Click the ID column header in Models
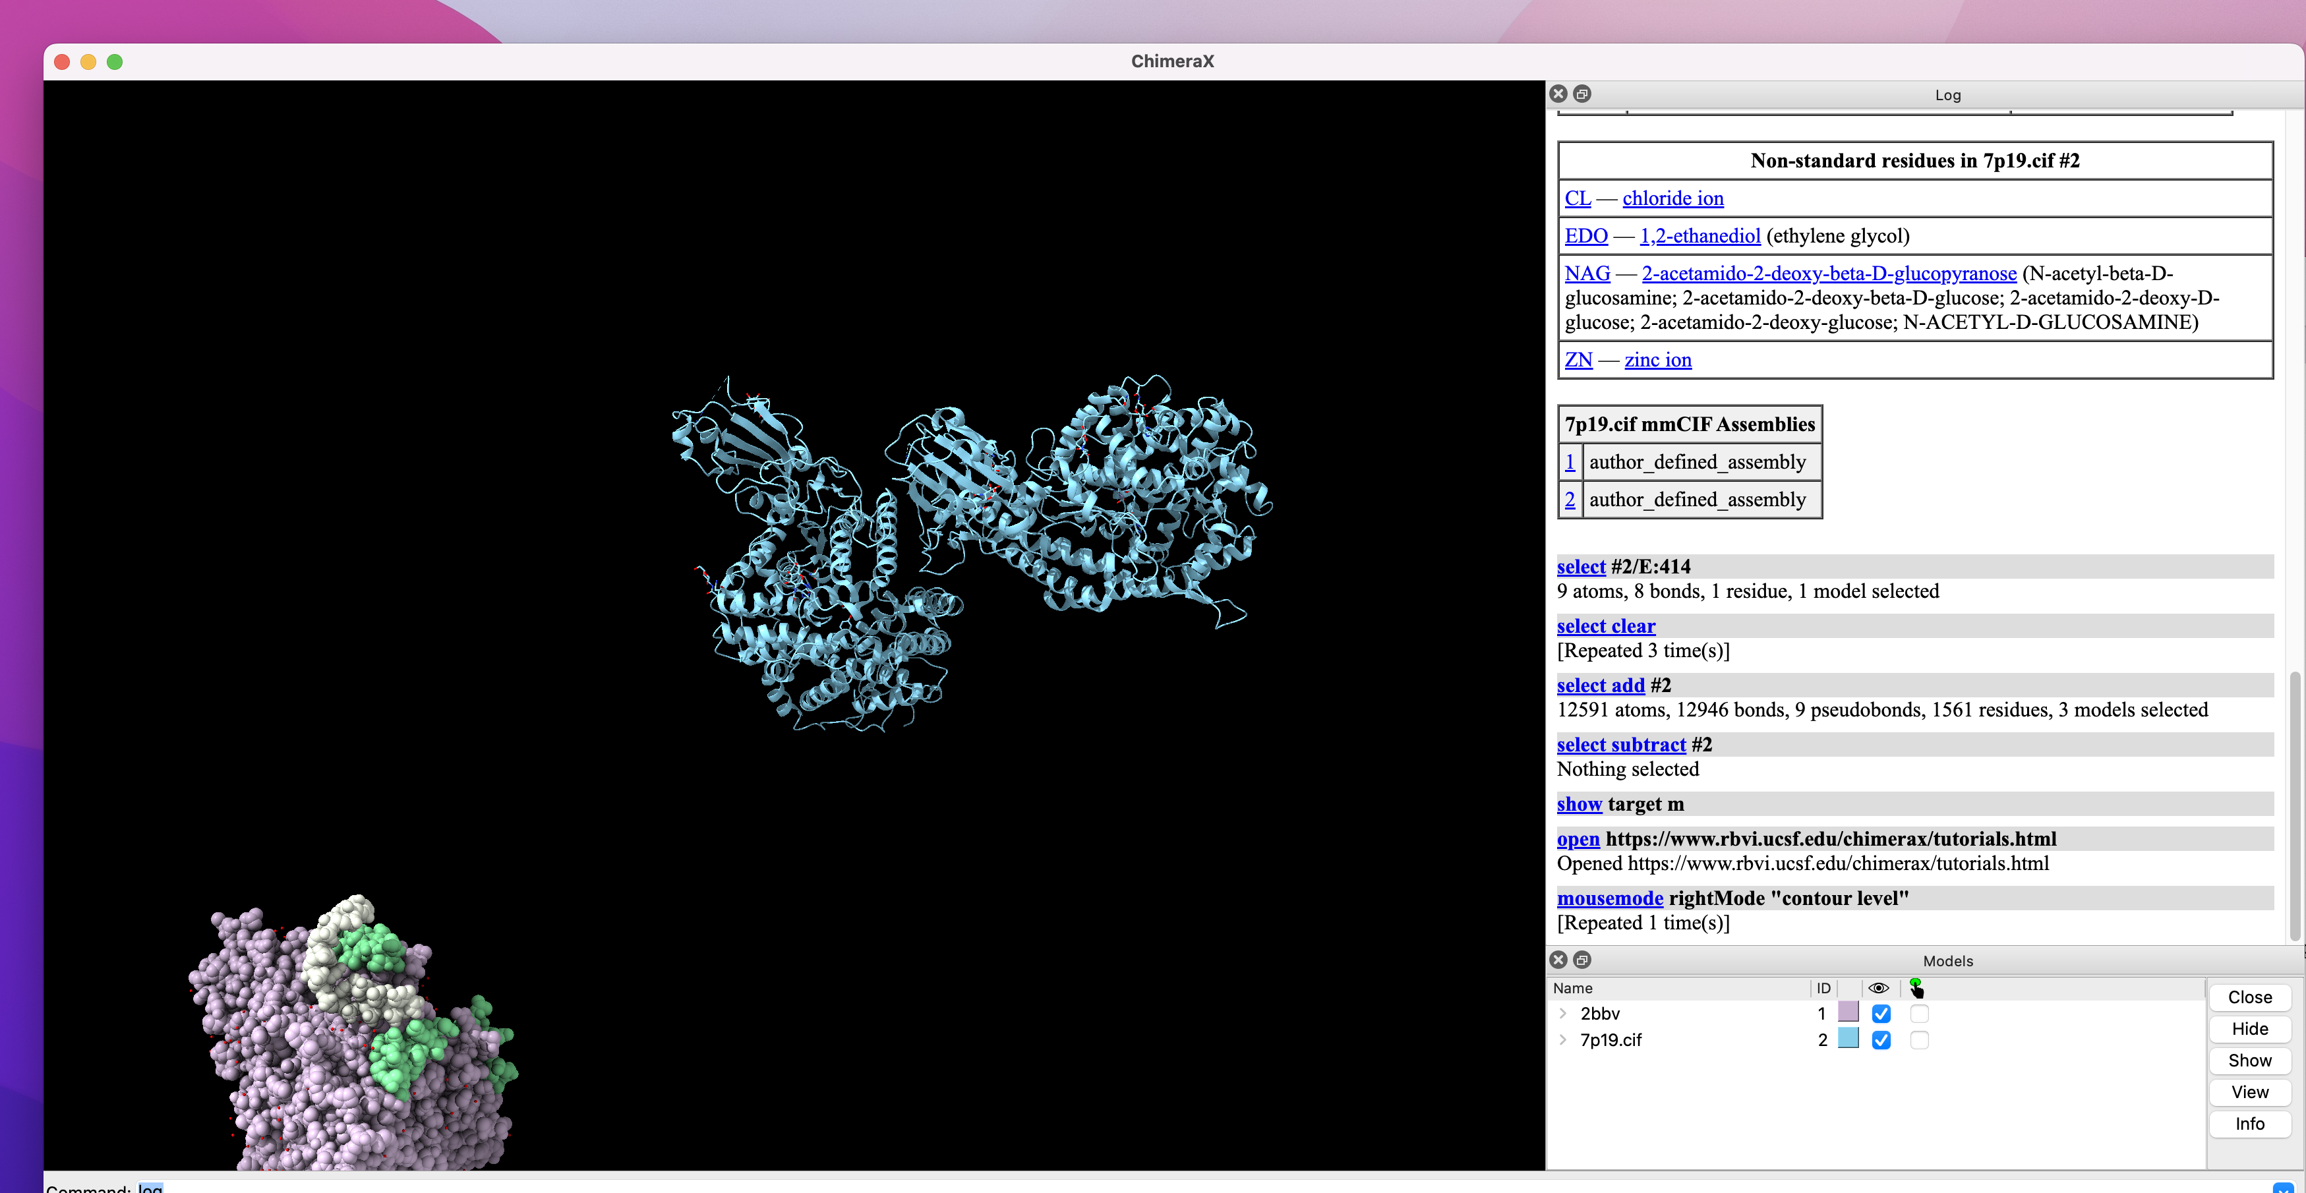This screenshot has width=2306, height=1193. click(1823, 988)
